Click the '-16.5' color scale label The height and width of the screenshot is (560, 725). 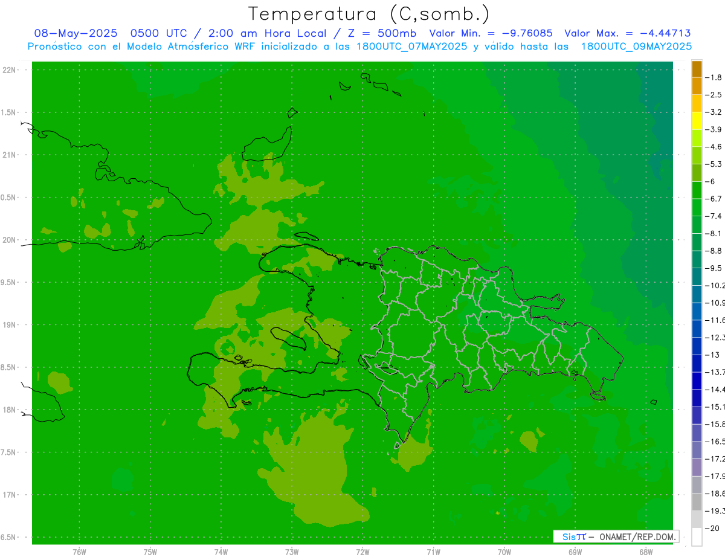click(715, 442)
